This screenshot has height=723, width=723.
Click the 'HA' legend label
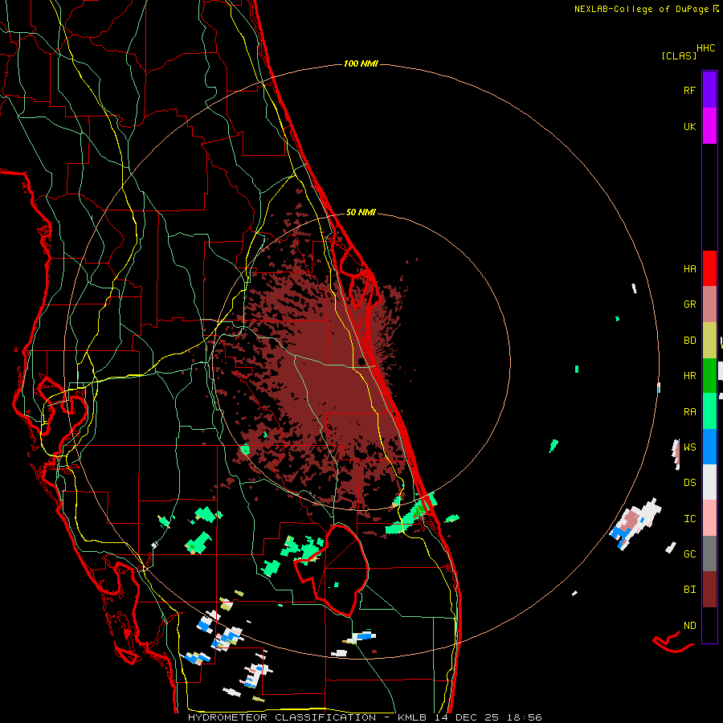click(x=690, y=269)
